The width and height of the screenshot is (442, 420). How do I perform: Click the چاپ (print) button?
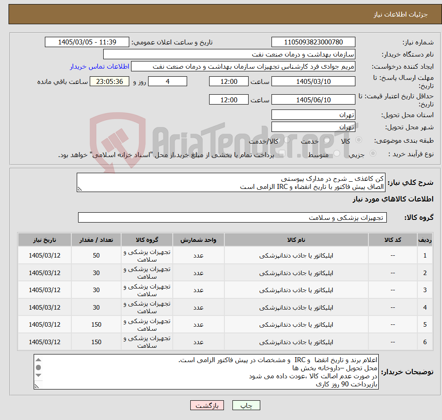246,405
